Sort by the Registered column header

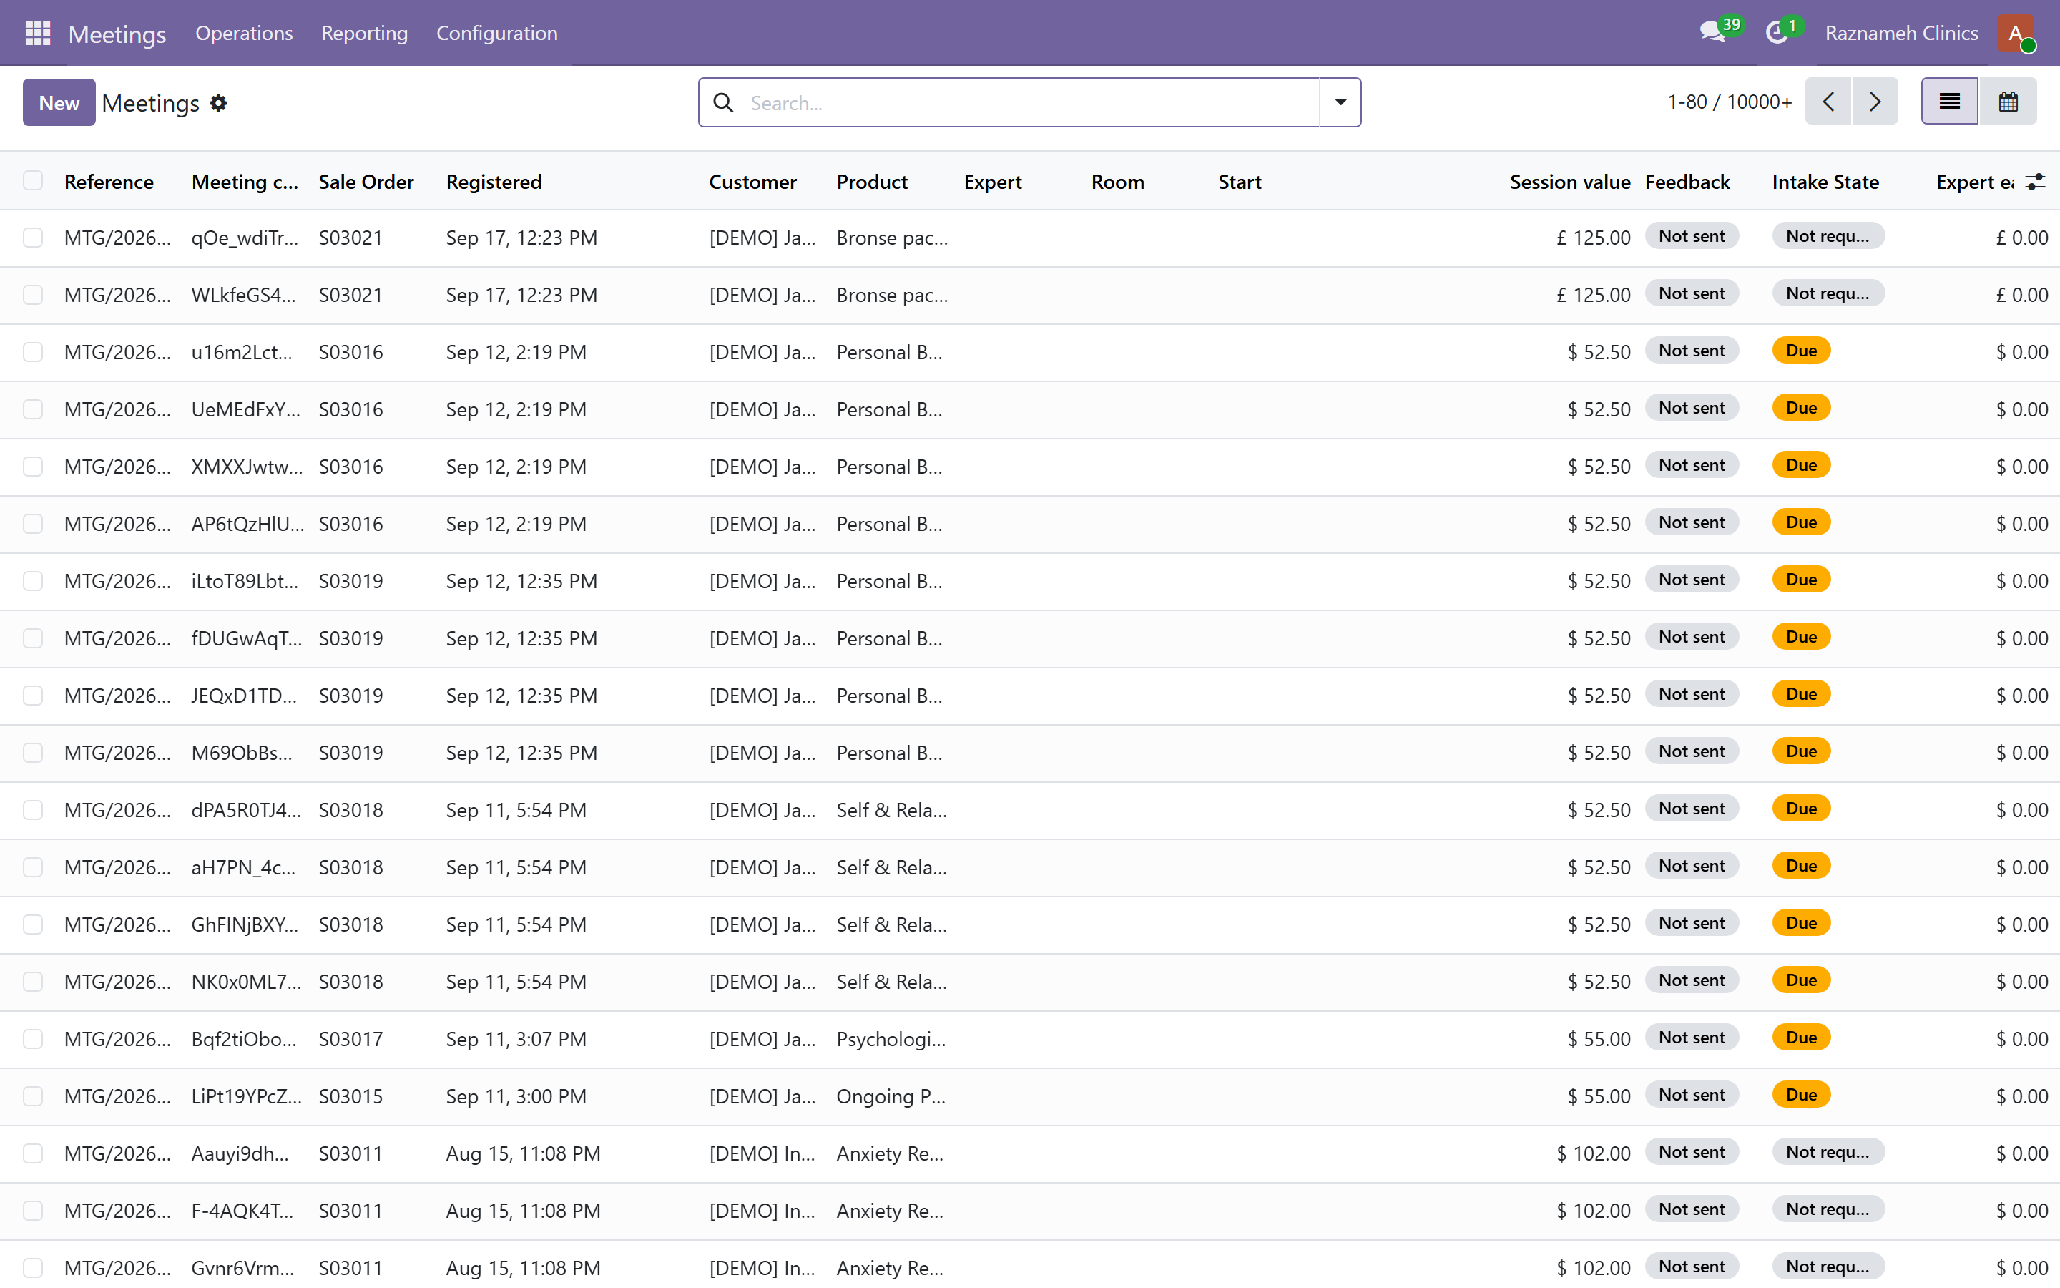[x=494, y=182]
